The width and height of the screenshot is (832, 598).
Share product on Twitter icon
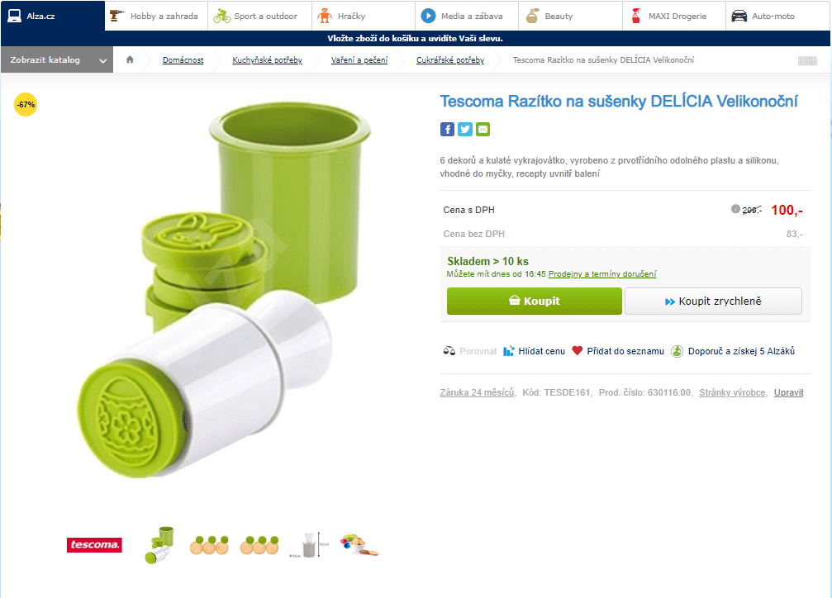(x=465, y=129)
